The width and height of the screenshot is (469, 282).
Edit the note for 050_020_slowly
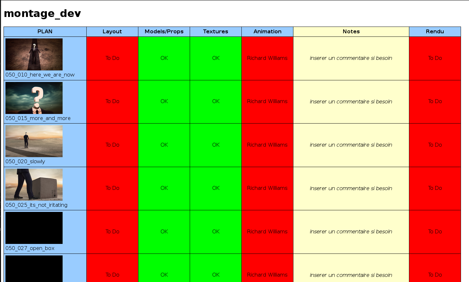click(x=351, y=145)
